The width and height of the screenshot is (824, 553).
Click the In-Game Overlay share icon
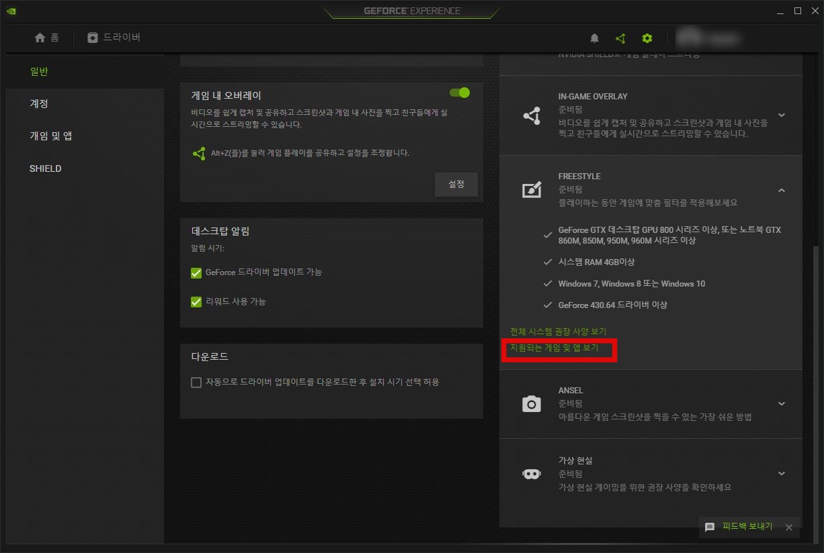pyautogui.click(x=531, y=115)
